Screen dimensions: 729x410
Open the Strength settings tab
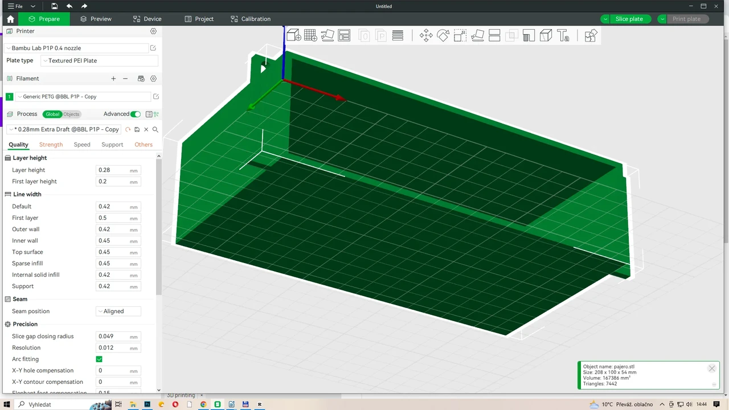point(51,145)
